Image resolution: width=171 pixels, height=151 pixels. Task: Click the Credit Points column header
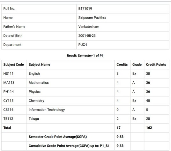(x=156, y=64)
